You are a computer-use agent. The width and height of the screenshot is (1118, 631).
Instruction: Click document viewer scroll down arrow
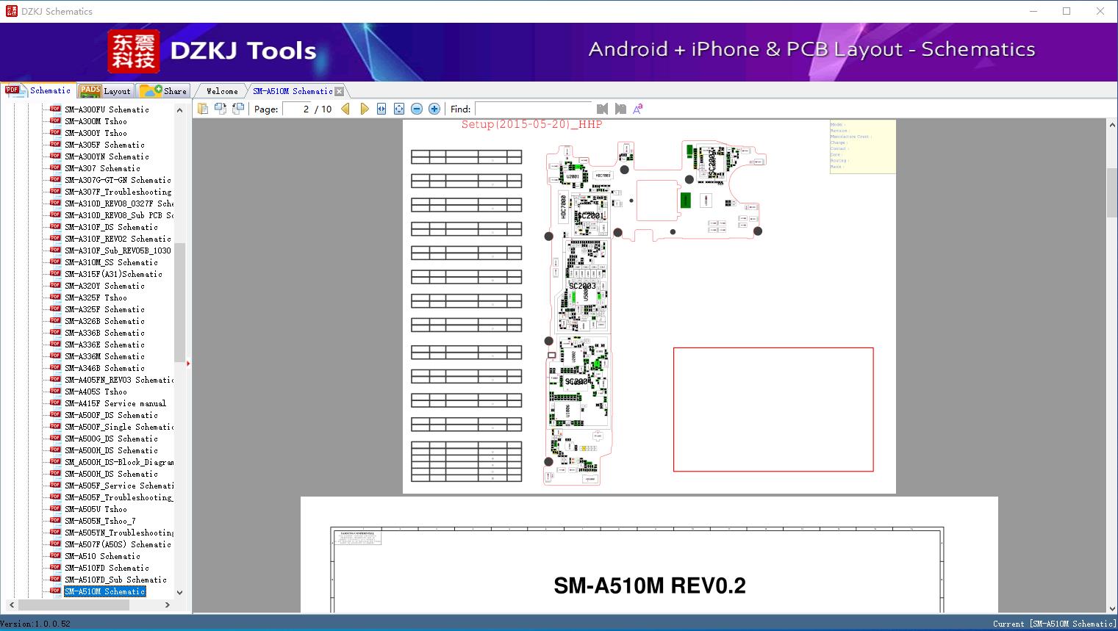(x=1111, y=608)
